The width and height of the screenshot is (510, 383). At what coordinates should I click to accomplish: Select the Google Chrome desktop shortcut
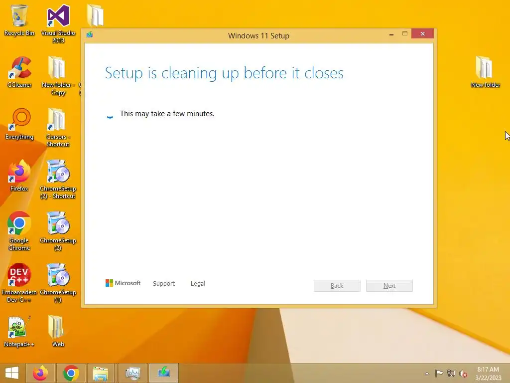[x=19, y=231]
